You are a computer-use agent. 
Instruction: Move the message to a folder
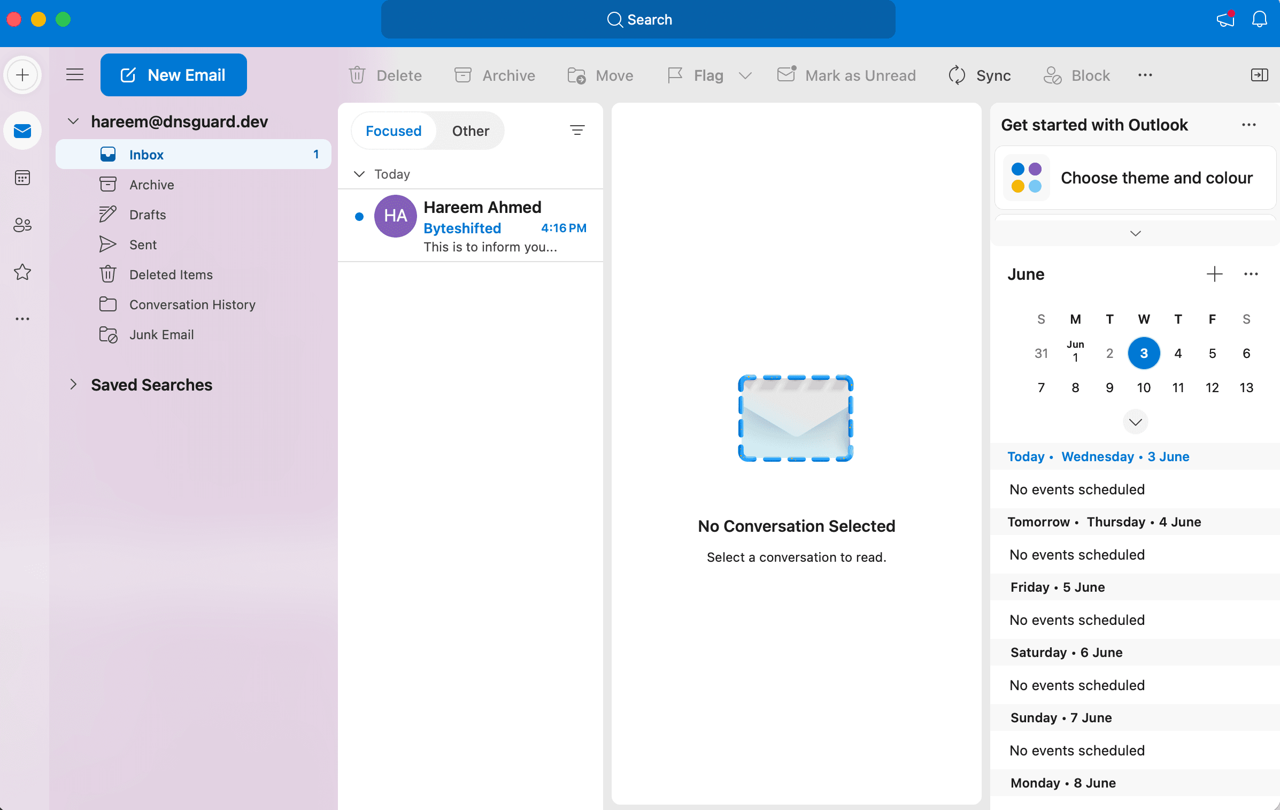click(600, 75)
